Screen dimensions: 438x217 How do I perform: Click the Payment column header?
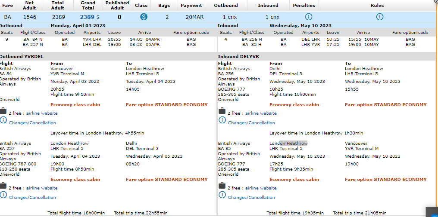[x=191, y=6]
